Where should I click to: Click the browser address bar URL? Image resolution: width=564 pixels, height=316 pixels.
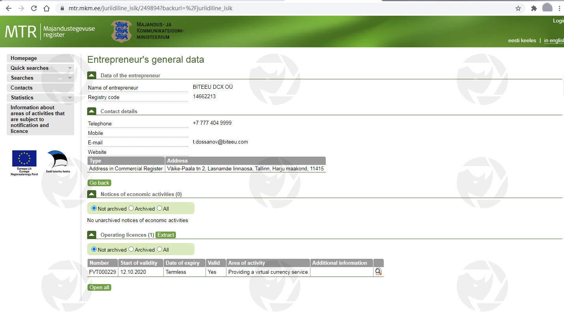[x=150, y=8]
